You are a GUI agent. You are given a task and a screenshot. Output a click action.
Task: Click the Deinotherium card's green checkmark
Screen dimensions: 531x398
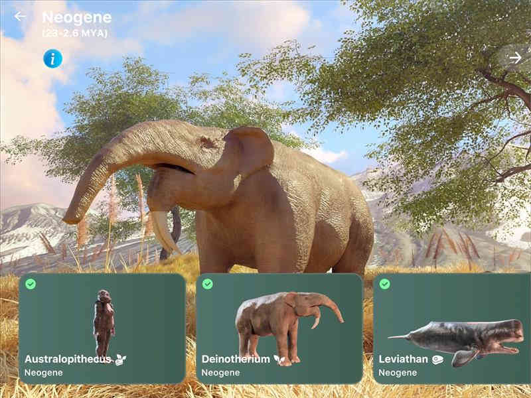pos(208,284)
